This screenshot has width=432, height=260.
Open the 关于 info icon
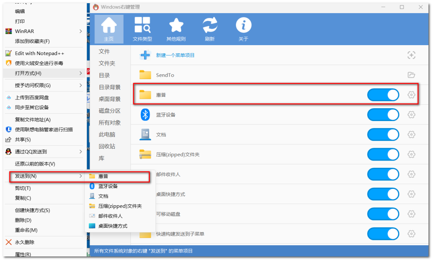[x=244, y=29]
